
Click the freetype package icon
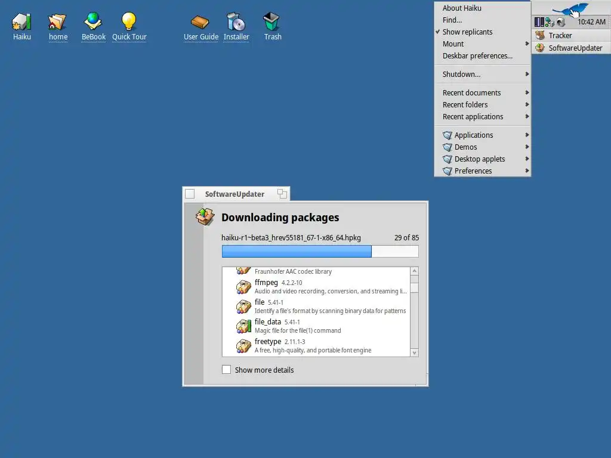click(x=243, y=346)
